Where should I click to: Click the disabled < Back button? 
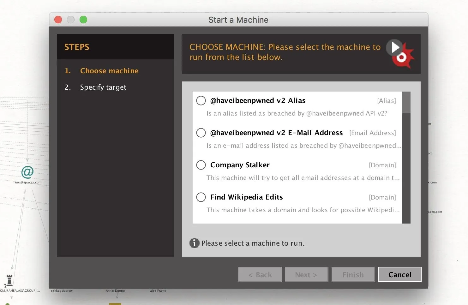[x=260, y=275]
